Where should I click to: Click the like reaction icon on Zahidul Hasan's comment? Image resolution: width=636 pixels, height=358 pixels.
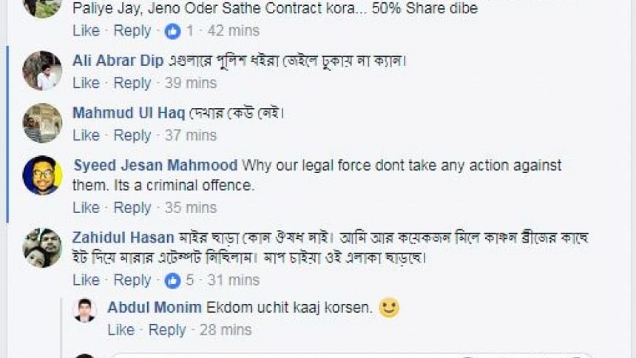point(172,280)
